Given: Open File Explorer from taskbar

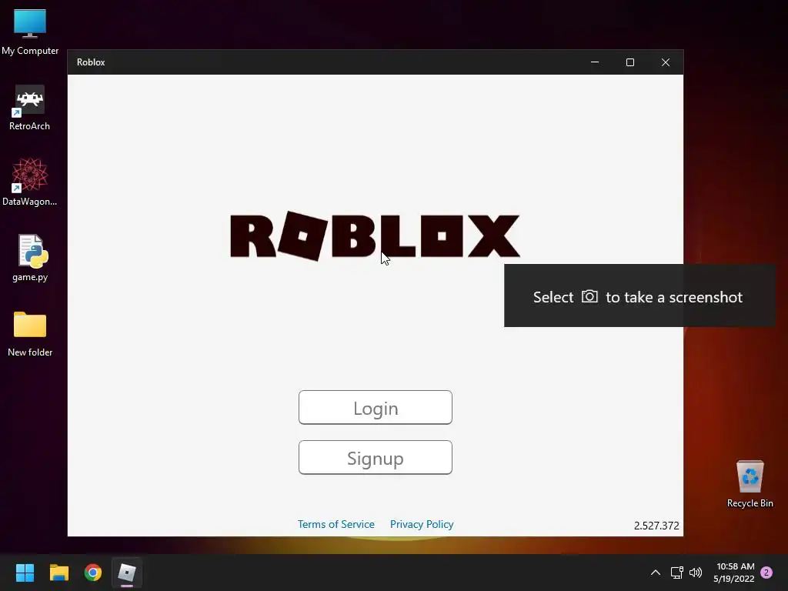Looking at the screenshot, I should pos(58,573).
